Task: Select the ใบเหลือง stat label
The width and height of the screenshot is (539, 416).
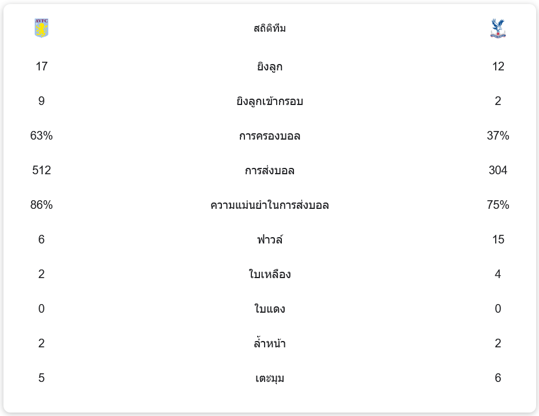Action: pos(270,275)
